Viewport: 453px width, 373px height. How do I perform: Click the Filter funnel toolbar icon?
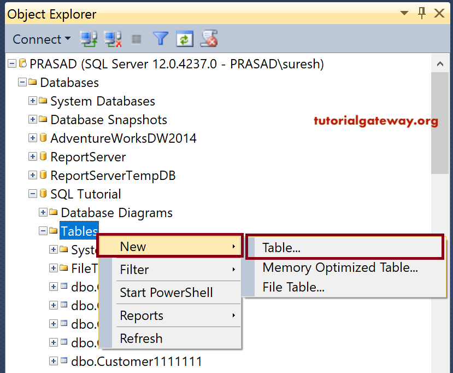coord(160,38)
